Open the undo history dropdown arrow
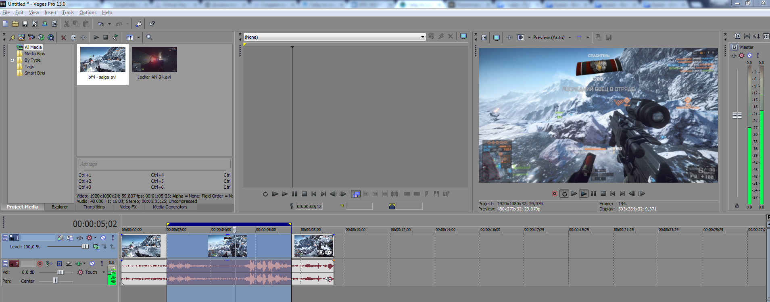 pyautogui.click(x=109, y=24)
